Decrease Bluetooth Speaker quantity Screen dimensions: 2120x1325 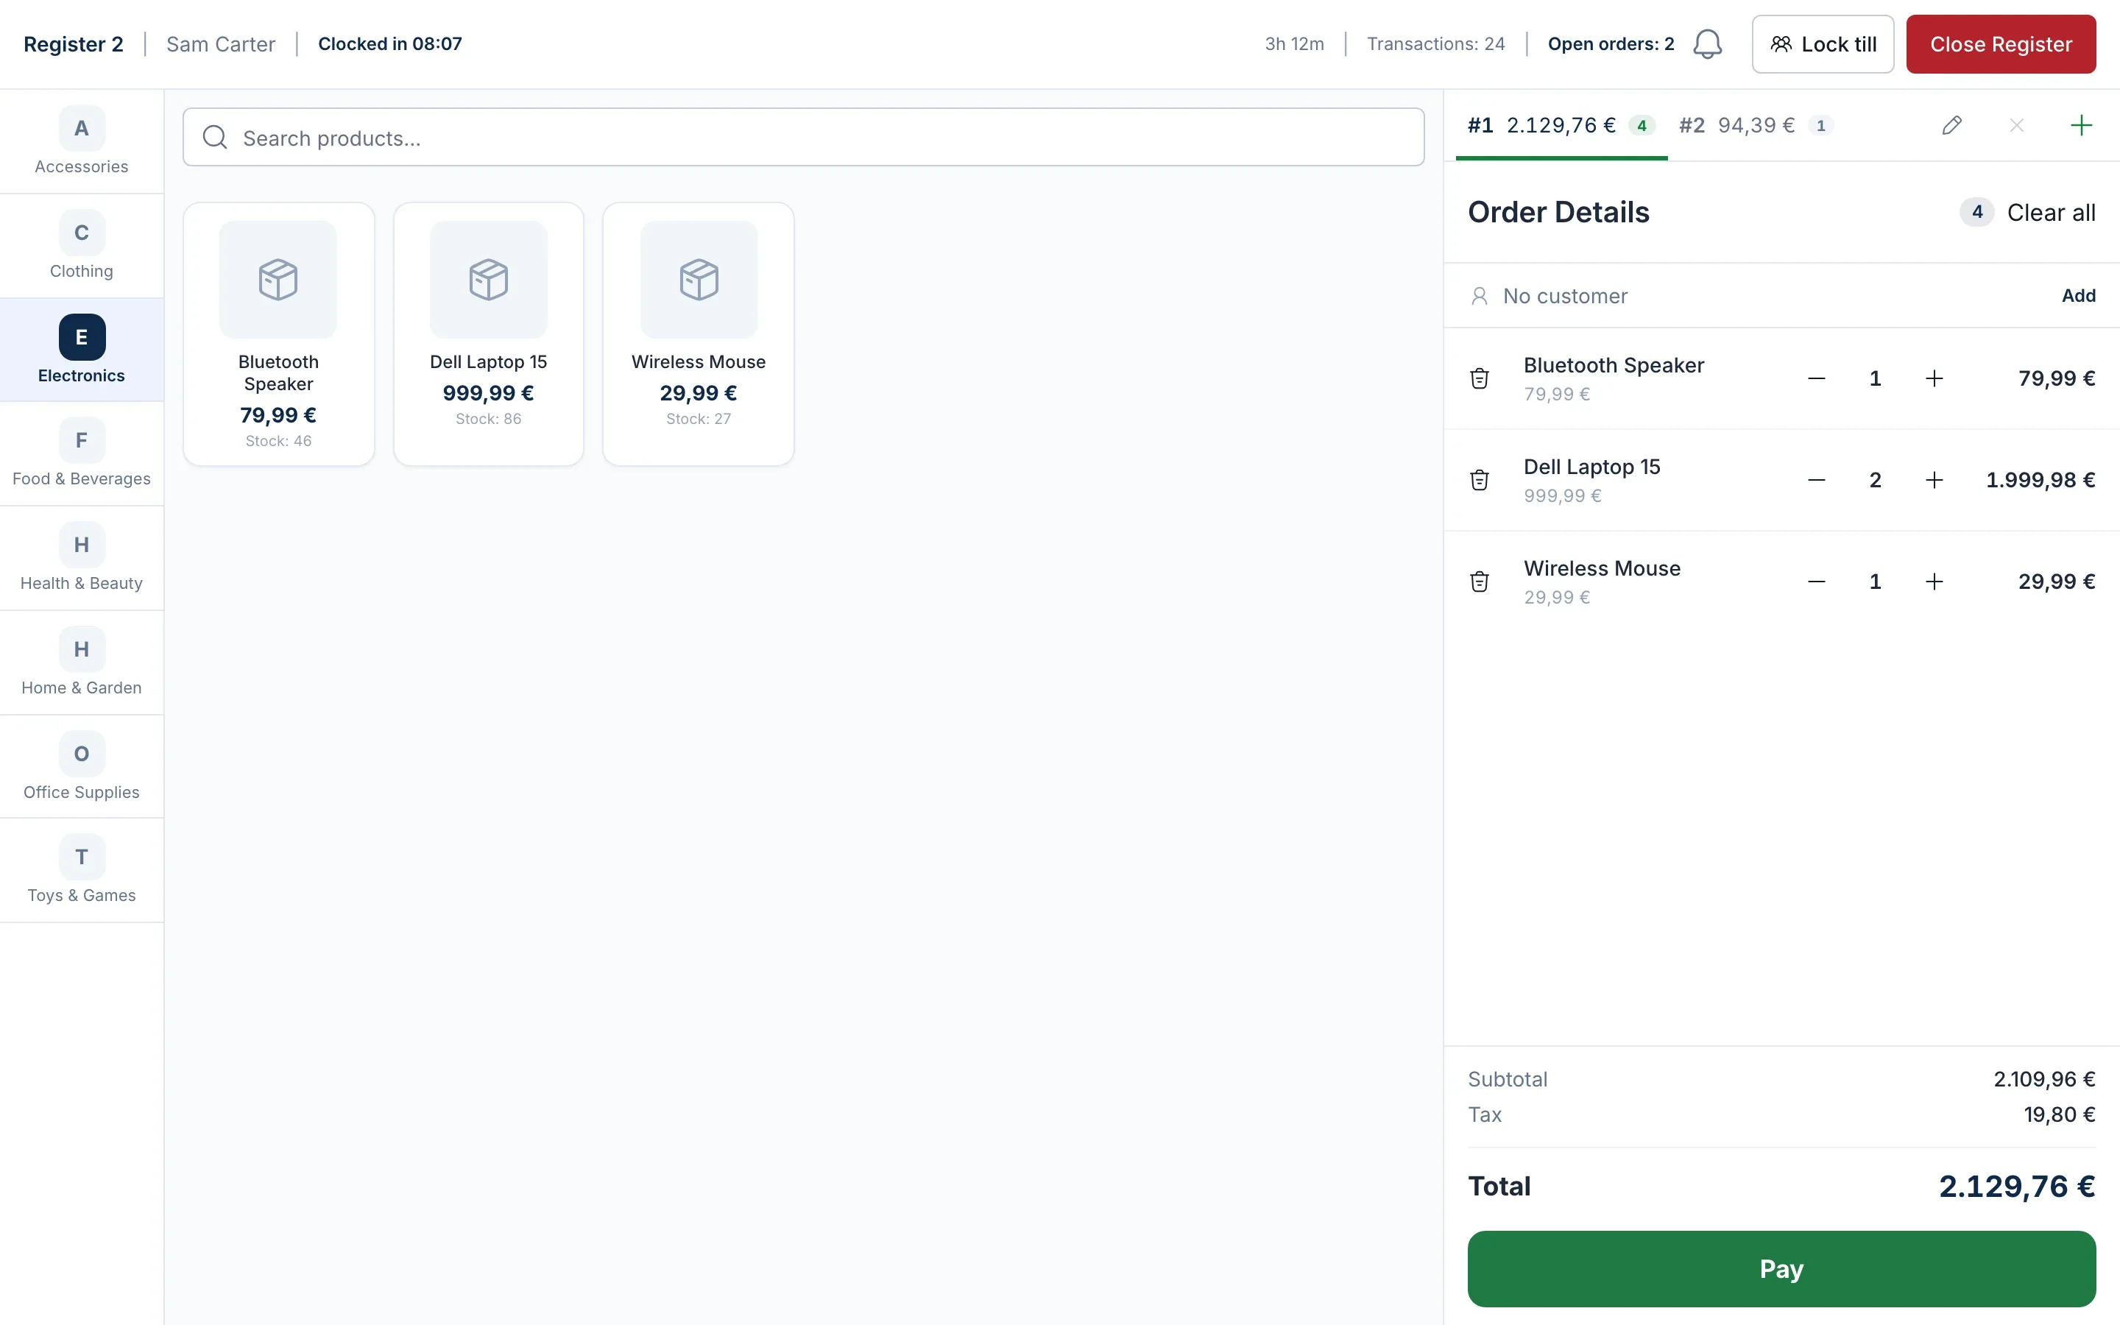(x=1817, y=378)
